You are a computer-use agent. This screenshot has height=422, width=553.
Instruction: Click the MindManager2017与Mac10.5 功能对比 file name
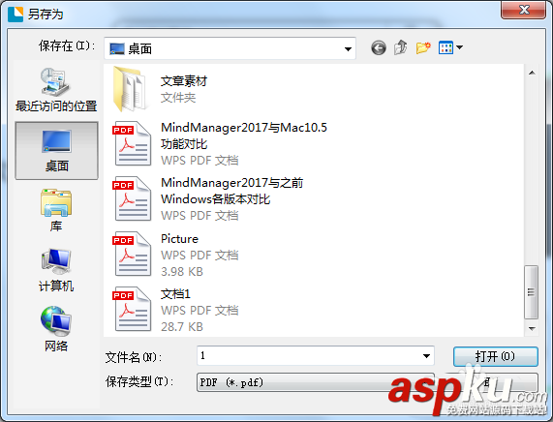[x=244, y=136]
